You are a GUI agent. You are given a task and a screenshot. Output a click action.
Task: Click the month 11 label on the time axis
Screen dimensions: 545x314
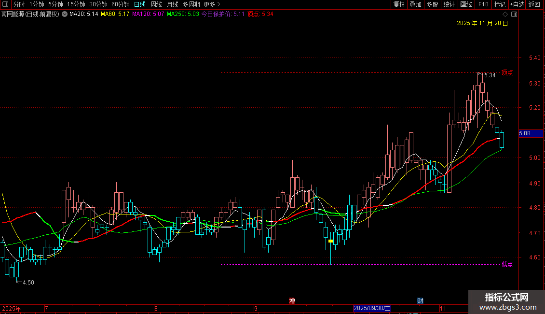[442, 308]
